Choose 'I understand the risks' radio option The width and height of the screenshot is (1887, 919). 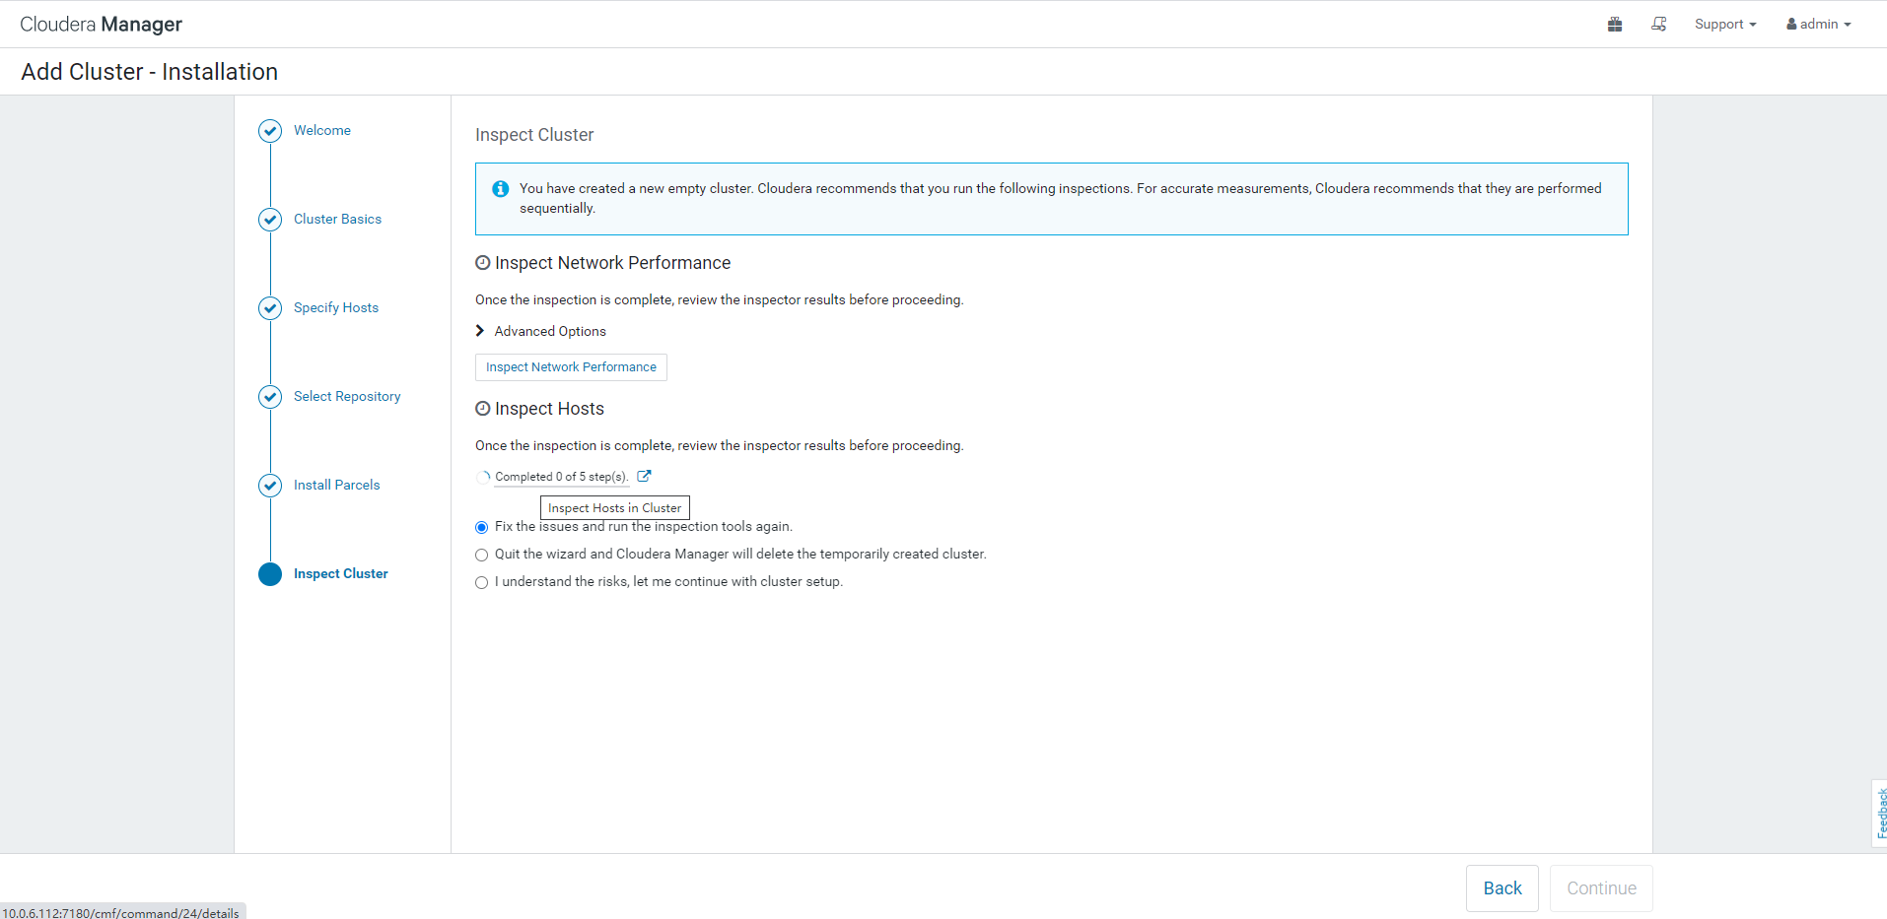pos(482,583)
